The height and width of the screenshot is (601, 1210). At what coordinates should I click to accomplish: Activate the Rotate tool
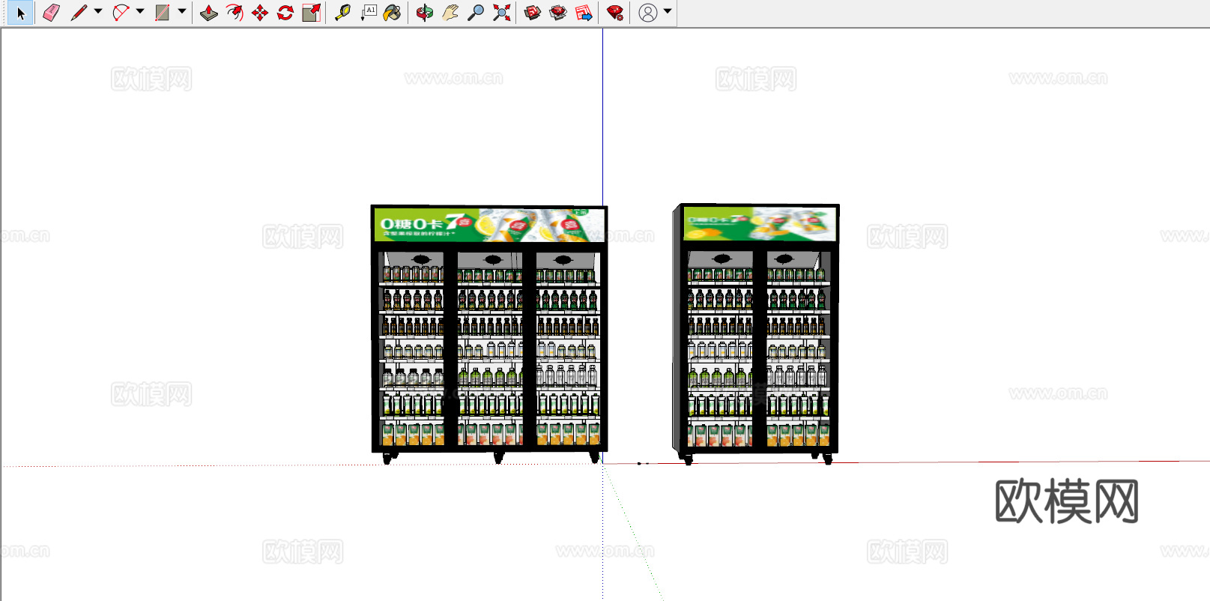285,13
